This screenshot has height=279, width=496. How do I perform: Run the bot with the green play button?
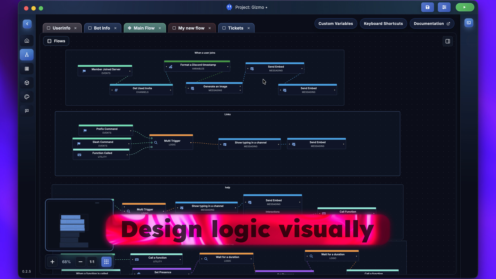point(465,7)
